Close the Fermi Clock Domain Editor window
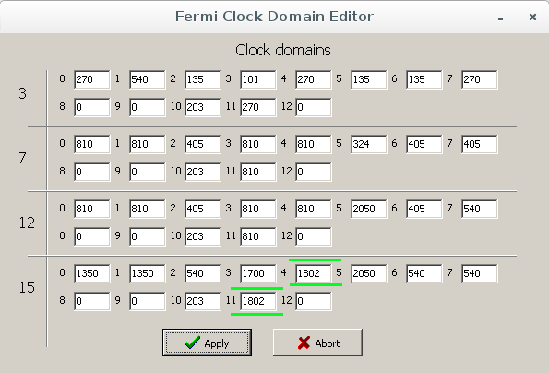 pyautogui.click(x=532, y=17)
